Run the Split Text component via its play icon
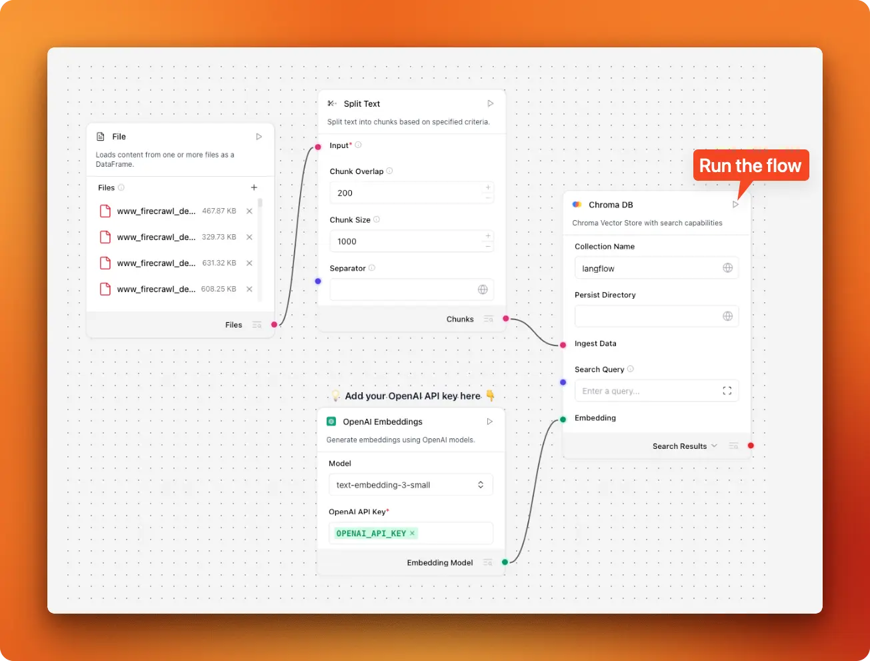This screenshot has height=661, width=870. click(x=490, y=103)
